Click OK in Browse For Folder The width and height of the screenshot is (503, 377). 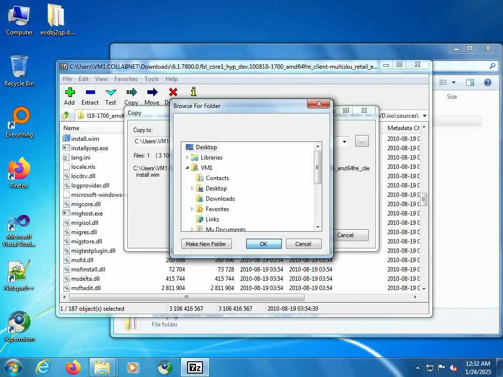(264, 243)
